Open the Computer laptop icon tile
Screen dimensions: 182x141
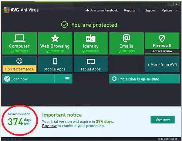coord(19,38)
